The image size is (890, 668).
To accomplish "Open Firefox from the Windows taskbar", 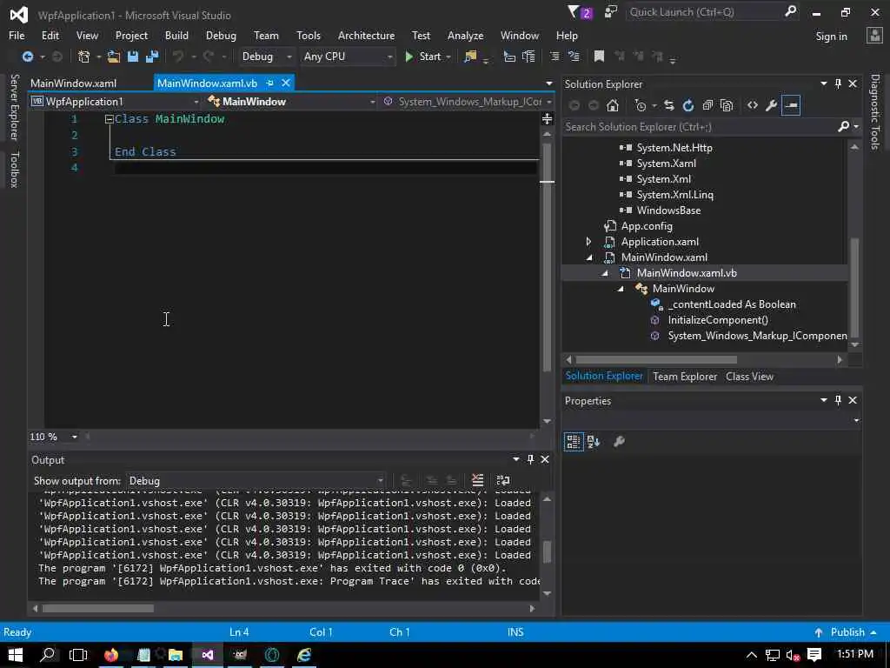I will pos(111,654).
